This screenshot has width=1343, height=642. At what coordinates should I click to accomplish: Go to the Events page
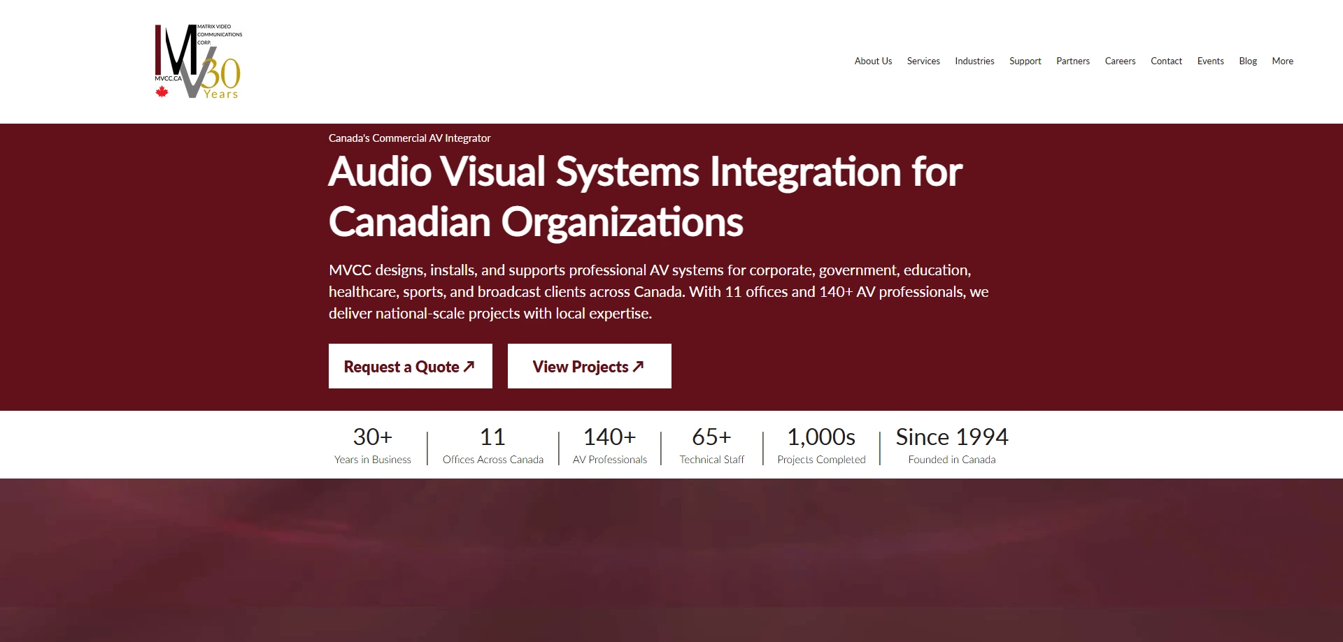1210,61
